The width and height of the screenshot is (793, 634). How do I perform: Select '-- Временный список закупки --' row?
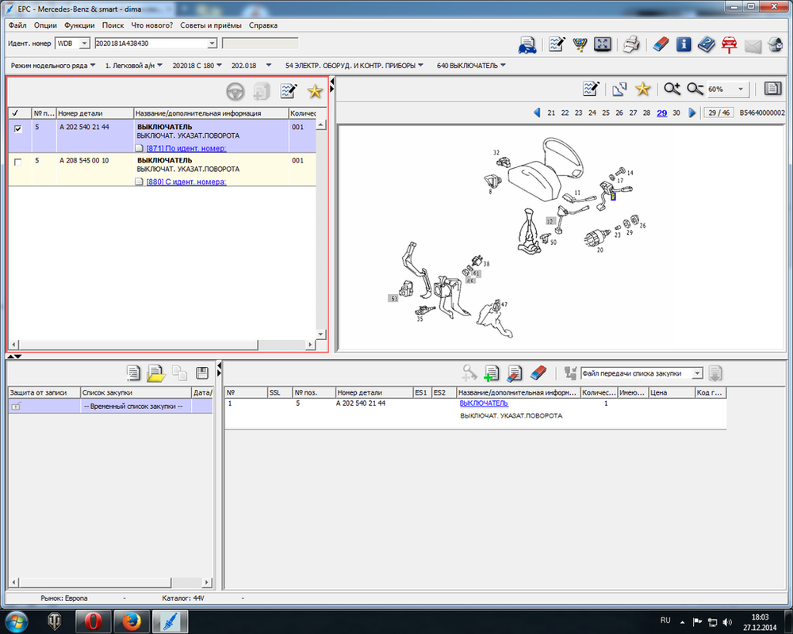110,406
